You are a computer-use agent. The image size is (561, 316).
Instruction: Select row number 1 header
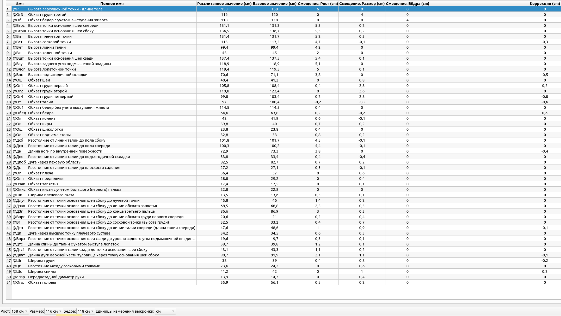pyautogui.click(x=9, y=9)
